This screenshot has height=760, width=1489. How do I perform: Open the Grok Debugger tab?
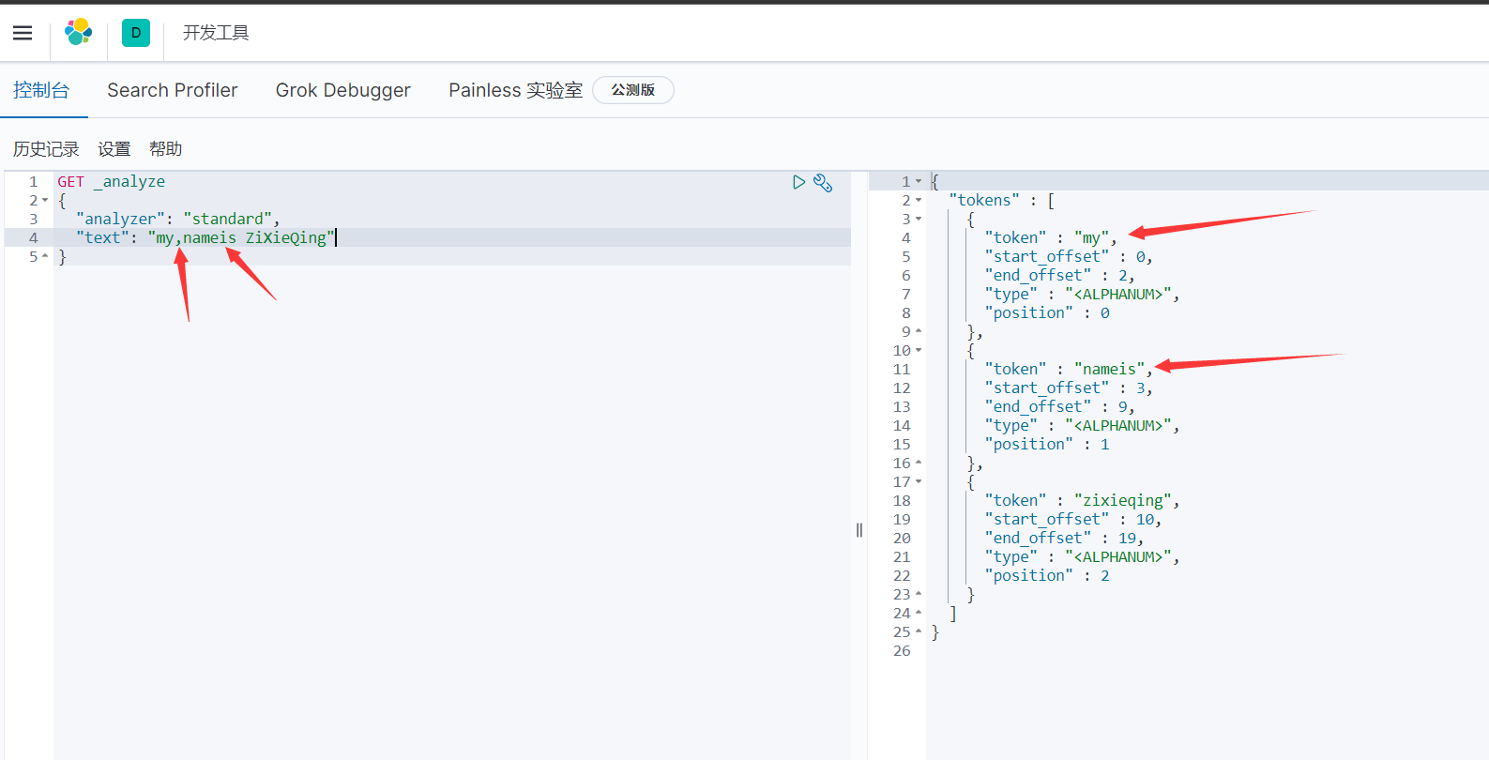tap(343, 90)
